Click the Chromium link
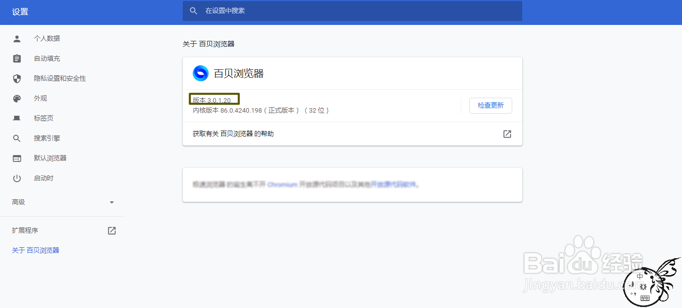Image resolution: width=682 pixels, height=308 pixels. tap(282, 184)
